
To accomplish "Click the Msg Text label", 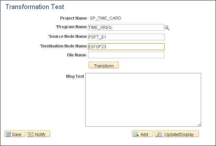I will [x=75, y=76].
